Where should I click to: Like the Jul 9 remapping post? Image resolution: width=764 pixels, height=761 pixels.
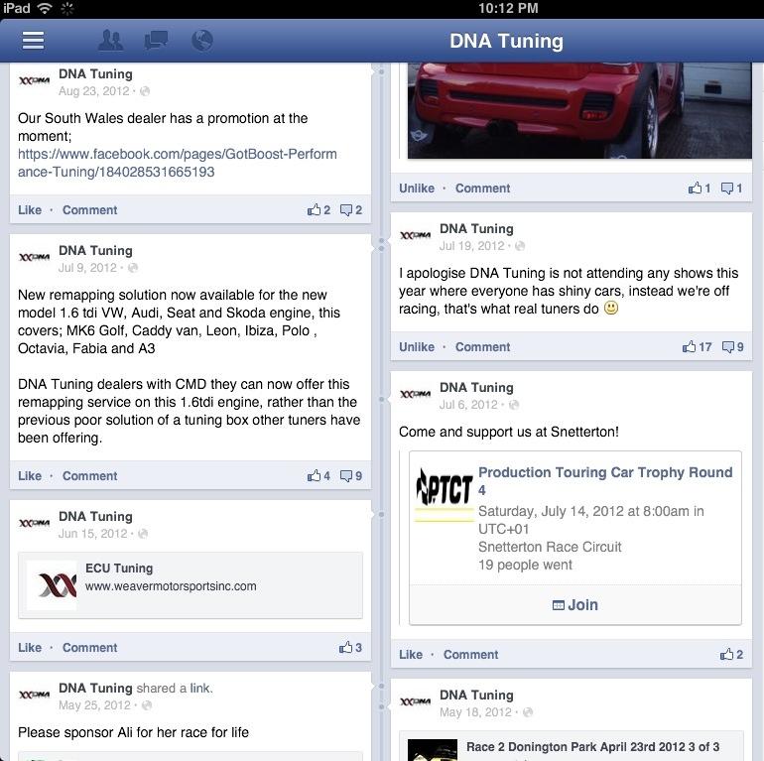tap(30, 476)
